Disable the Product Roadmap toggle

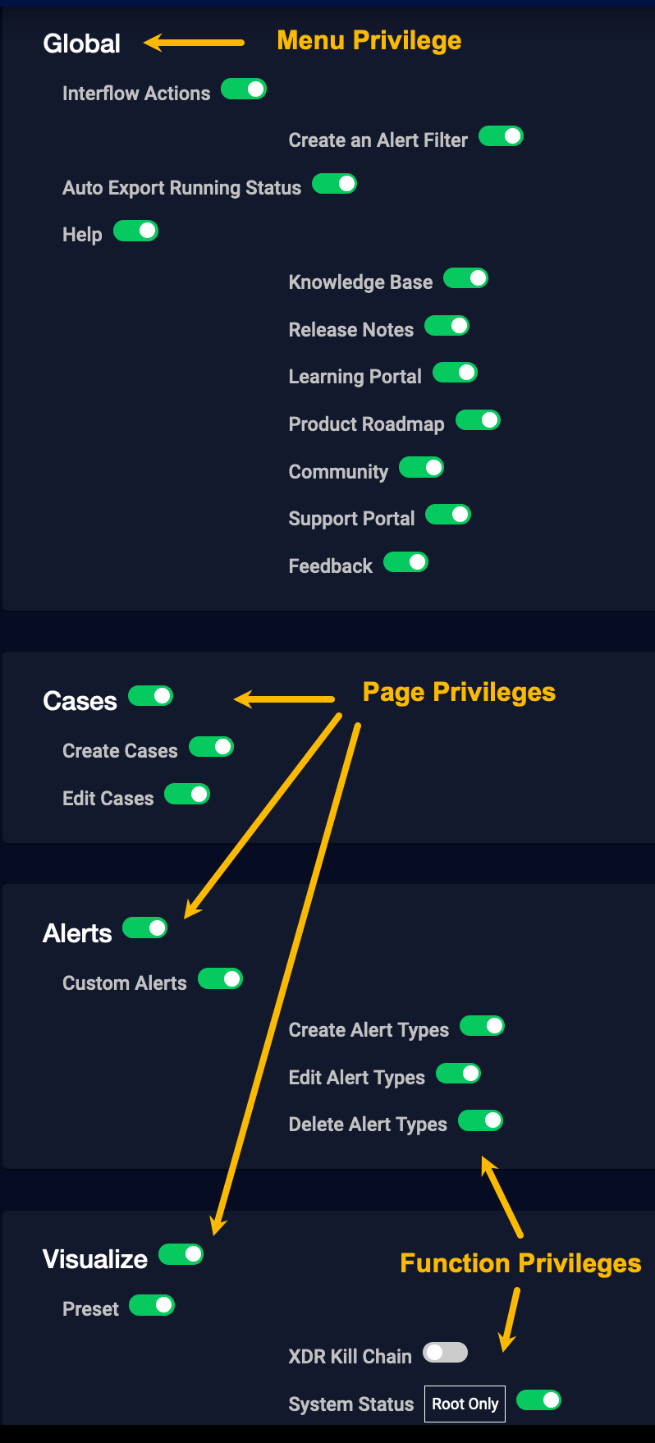point(478,420)
